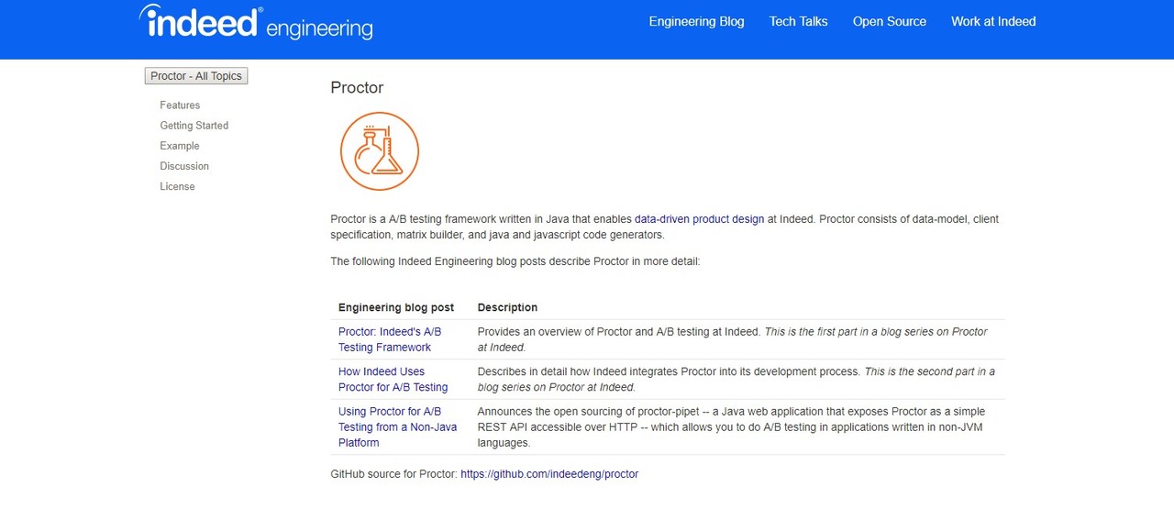1174x509 pixels.
Task: Open Getting Started sidebar topic
Action: coord(194,126)
